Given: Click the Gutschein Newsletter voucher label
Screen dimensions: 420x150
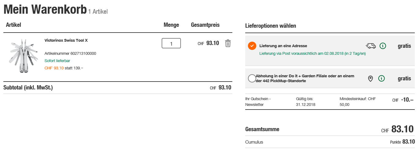Looking at the screenshot, I should click(x=258, y=102).
